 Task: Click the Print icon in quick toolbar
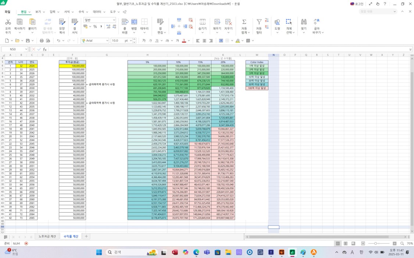coord(42,41)
